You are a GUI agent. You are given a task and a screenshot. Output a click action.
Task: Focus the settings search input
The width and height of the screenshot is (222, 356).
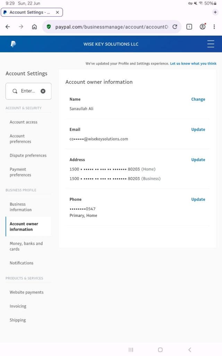[x=28, y=91]
